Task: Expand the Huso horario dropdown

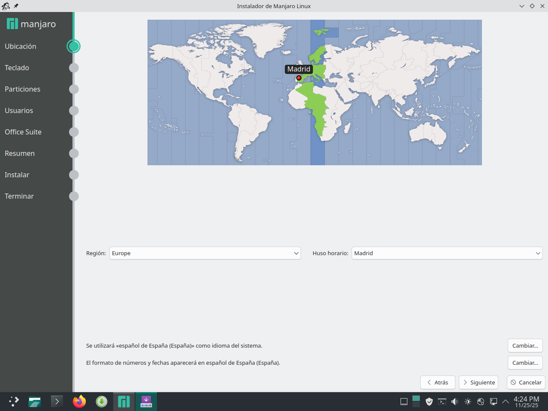Action: 447,253
